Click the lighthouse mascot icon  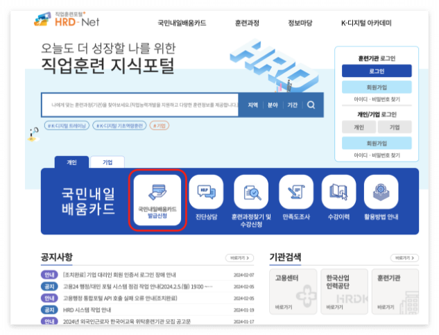[x=33, y=134]
